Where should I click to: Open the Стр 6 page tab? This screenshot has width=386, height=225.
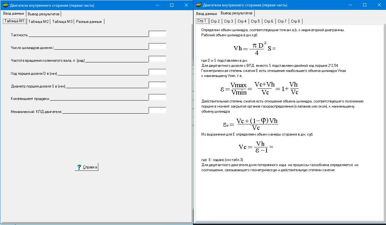click(269, 21)
